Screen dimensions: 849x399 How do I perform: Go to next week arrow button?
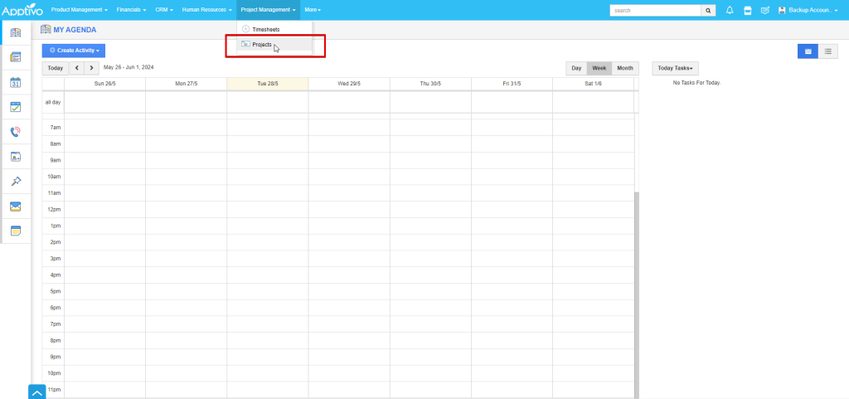[92, 68]
